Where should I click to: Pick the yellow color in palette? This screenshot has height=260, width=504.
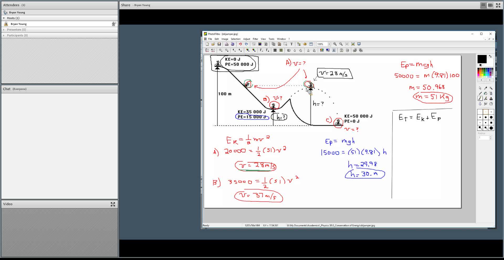point(482,75)
